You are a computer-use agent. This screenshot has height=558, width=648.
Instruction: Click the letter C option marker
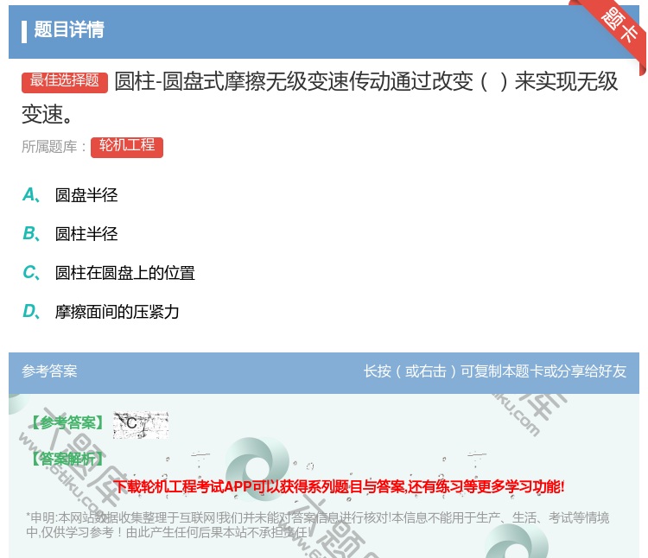pos(31,273)
